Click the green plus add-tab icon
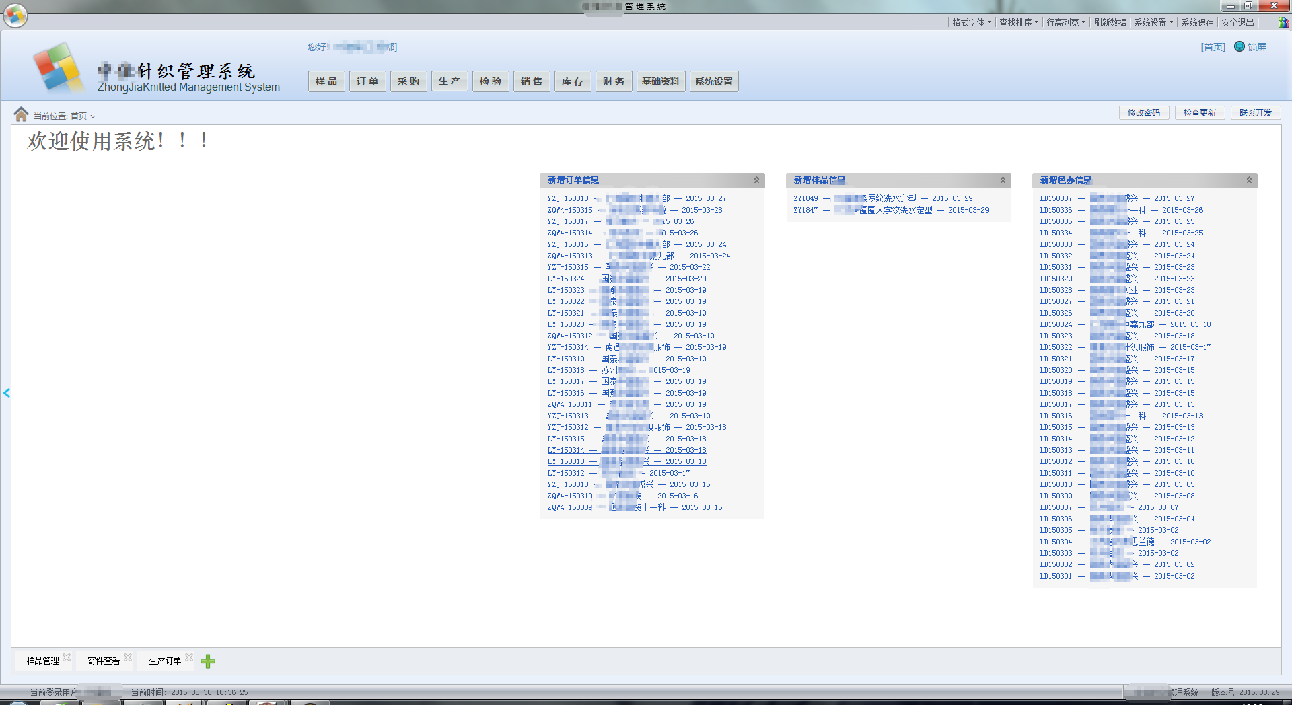 tap(208, 661)
